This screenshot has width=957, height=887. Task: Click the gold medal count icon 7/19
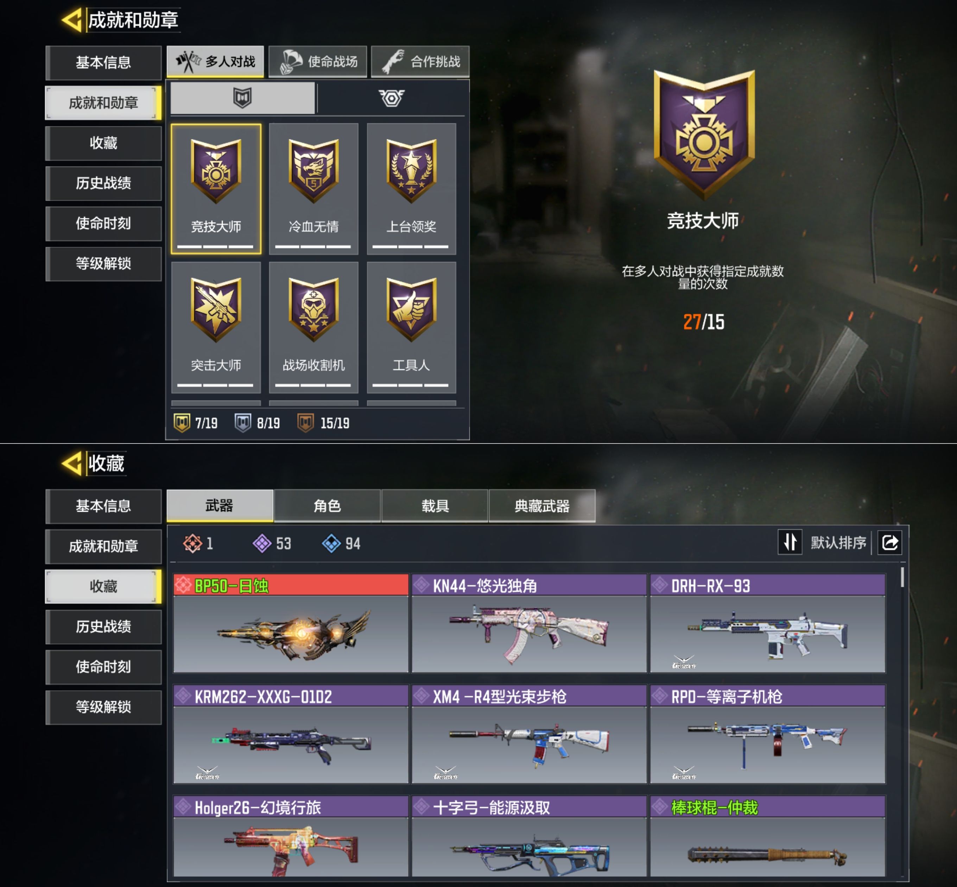pos(182,423)
